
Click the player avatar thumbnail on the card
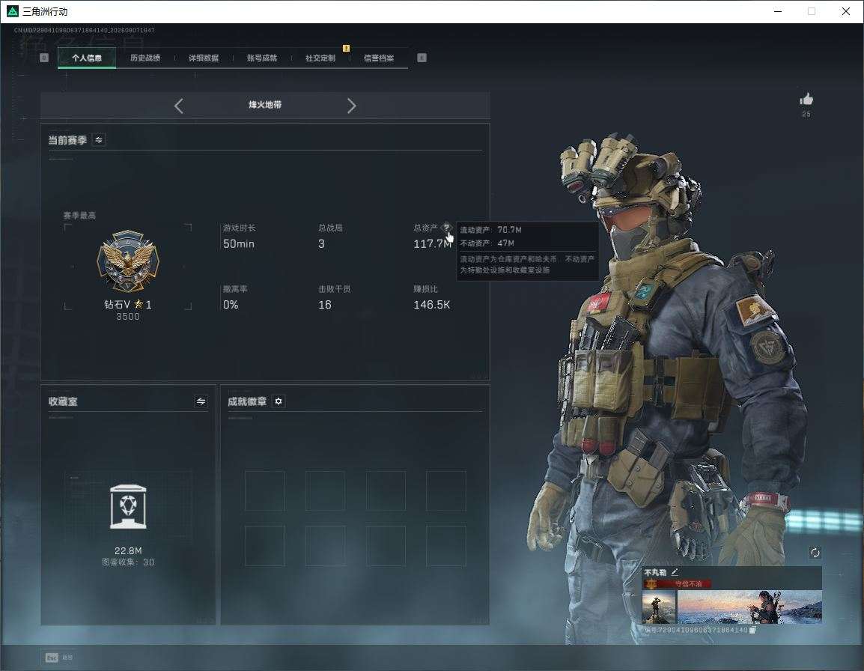659,607
